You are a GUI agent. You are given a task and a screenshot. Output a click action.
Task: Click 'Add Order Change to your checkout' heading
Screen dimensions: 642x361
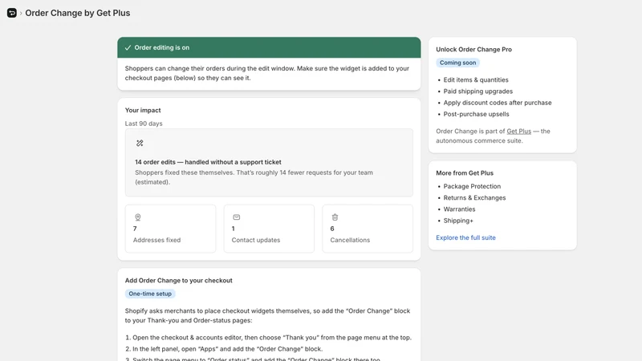click(178, 281)
